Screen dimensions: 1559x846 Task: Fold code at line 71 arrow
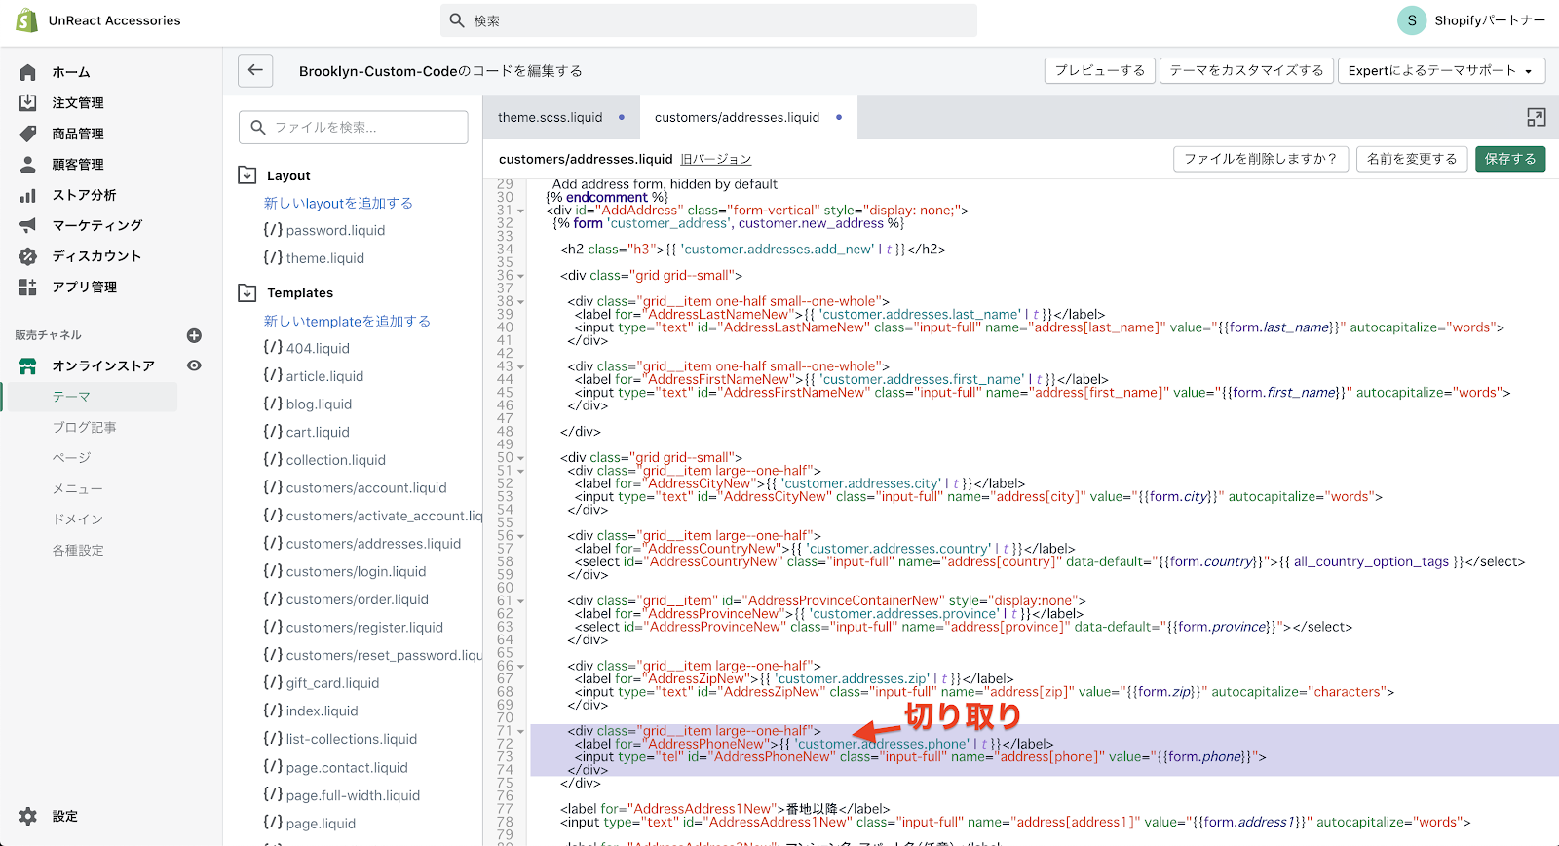(x=521, y=732)
